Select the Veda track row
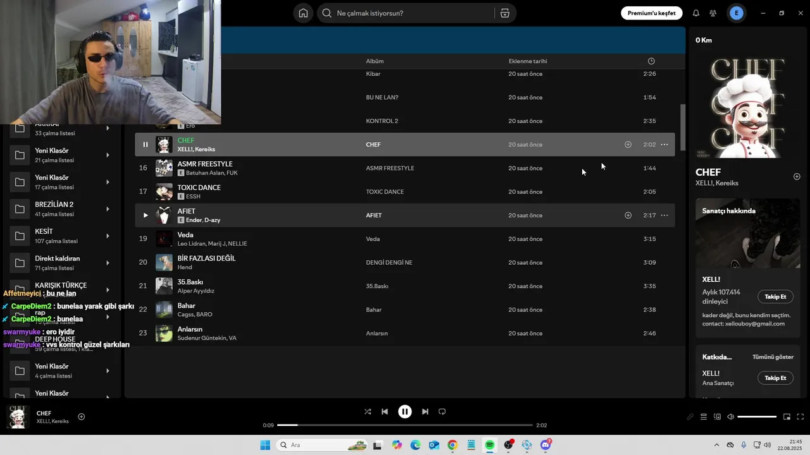This screenshot has height=455, width=810. tap(405, 240)
